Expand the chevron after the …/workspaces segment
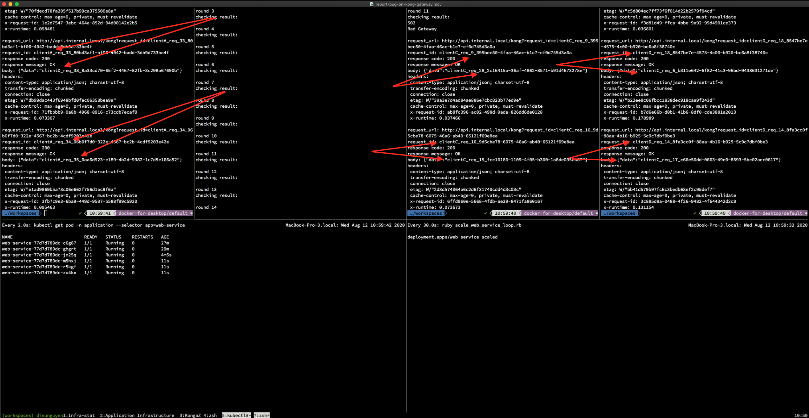 point(40,213)
